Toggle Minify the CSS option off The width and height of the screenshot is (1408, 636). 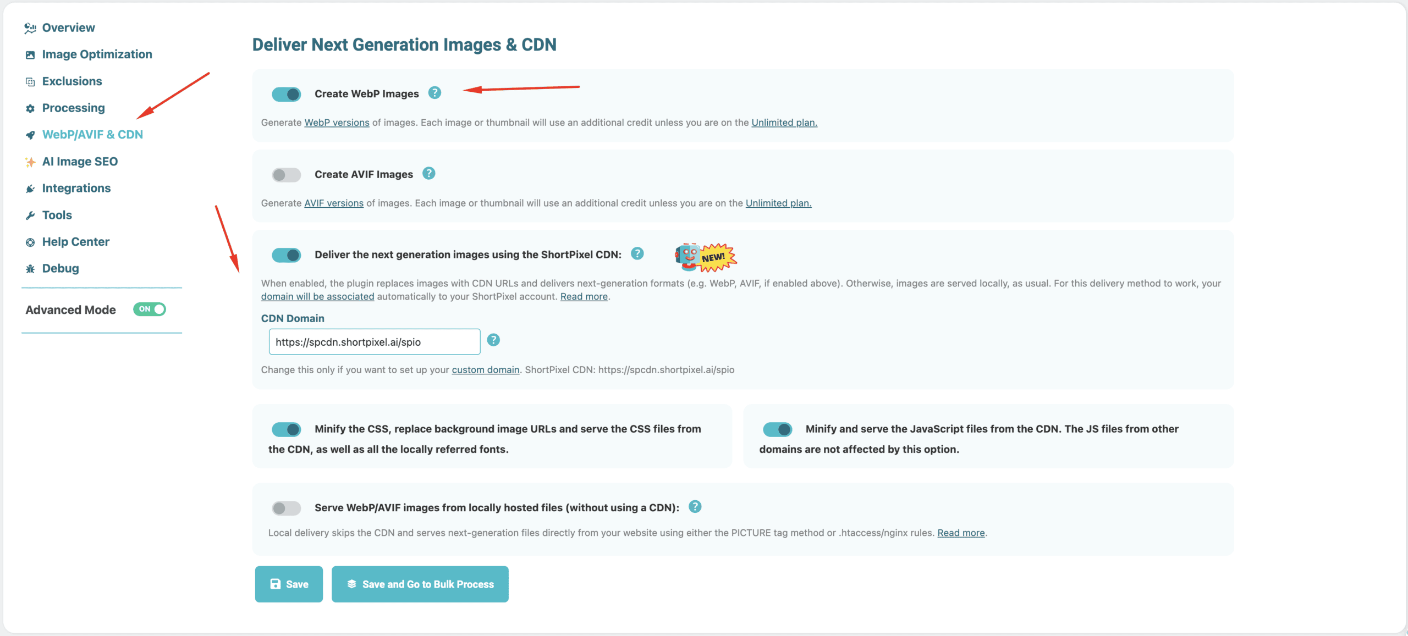pyautogui.click(x=287, y=429)
